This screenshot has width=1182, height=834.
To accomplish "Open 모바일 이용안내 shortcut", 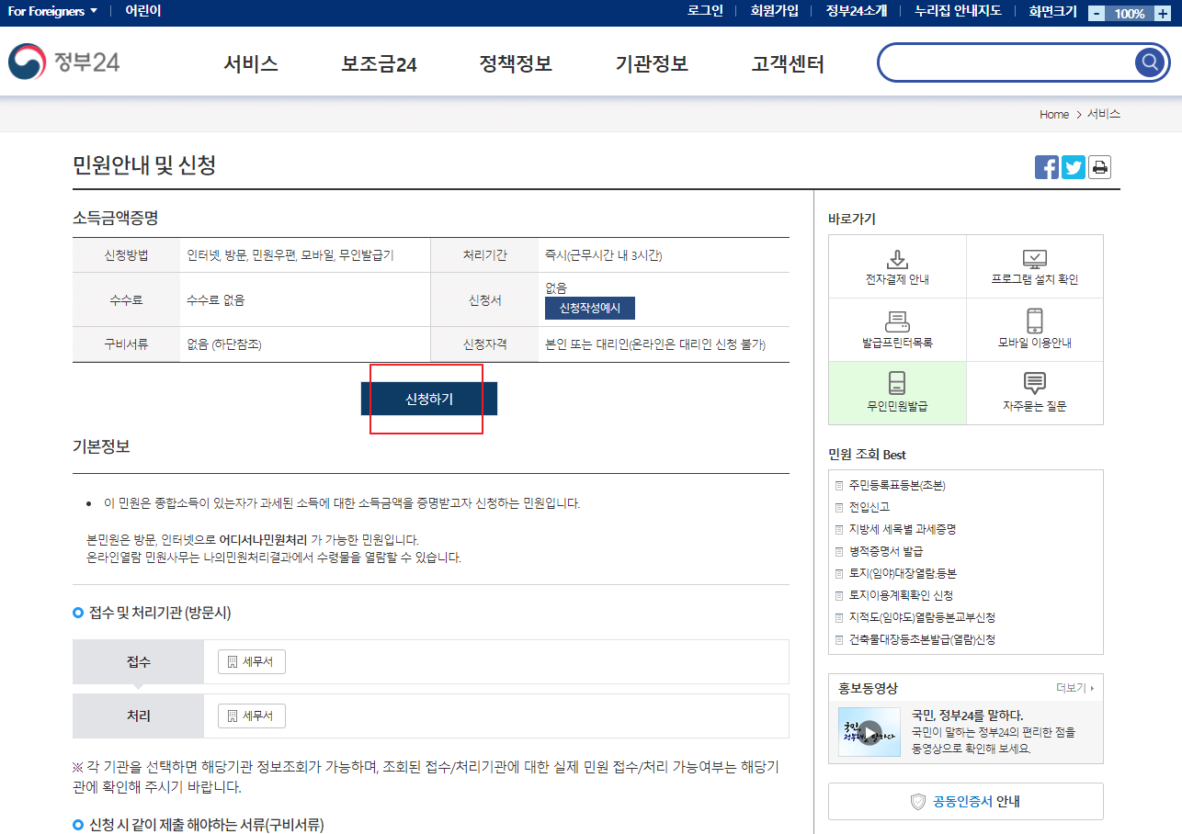I will (x=1035, y=330).
